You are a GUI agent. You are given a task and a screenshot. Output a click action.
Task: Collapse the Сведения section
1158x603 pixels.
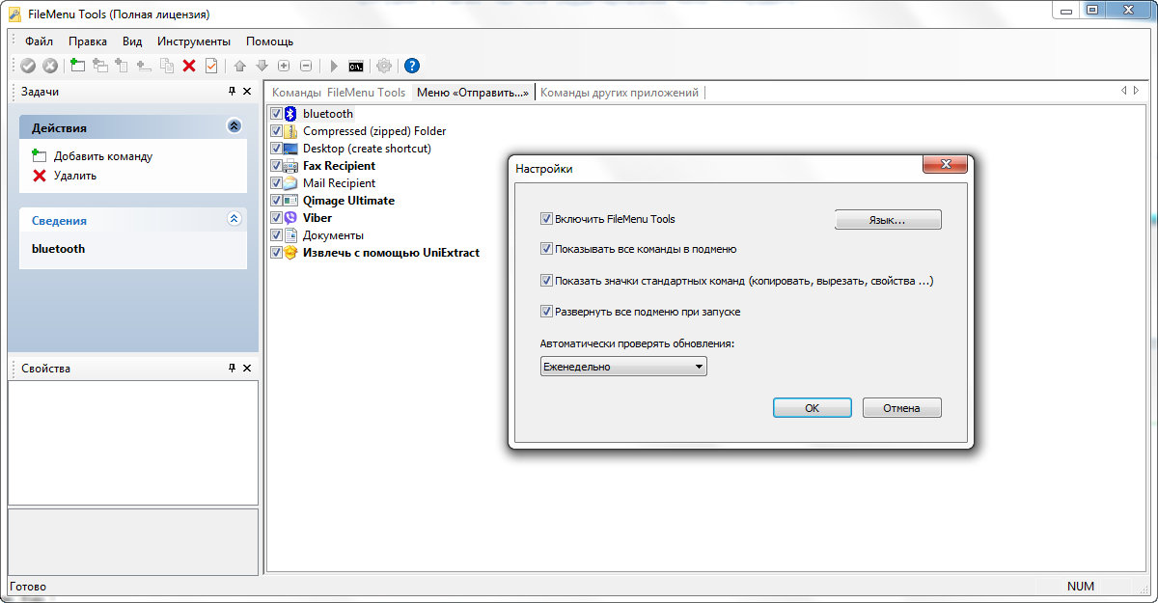pyautogui.click(x=234, y=219)
